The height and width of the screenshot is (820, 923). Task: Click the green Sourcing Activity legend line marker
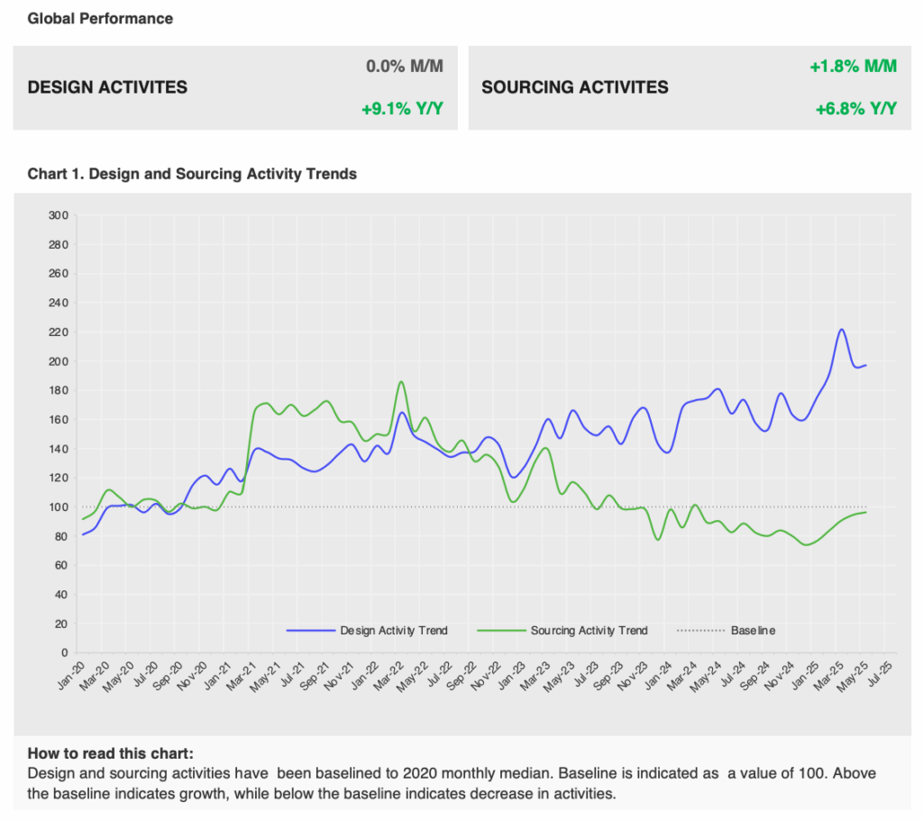[501, 631]
